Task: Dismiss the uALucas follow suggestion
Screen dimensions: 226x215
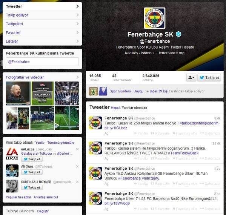Action: [77, 149]
